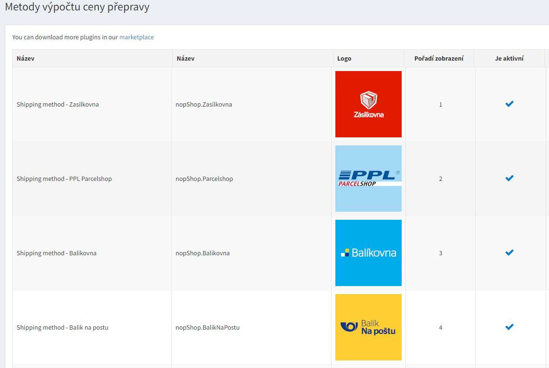Toggle Balikovna method activation checkmark
The width and height of the screenshot is (549, 368).
[509, 252]
